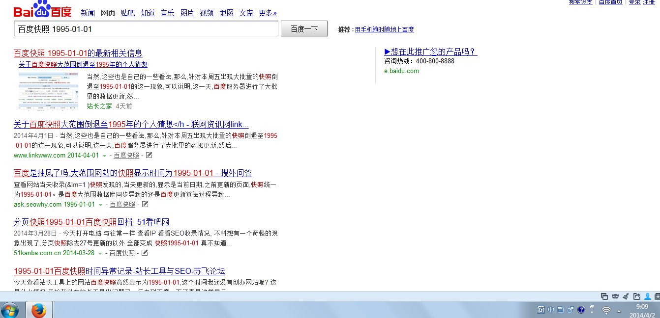This screenshot has height=318, width=660.
Task: Expand the arrow after www.linkwww.com 2014-04-01
Action: click(104, 156)
